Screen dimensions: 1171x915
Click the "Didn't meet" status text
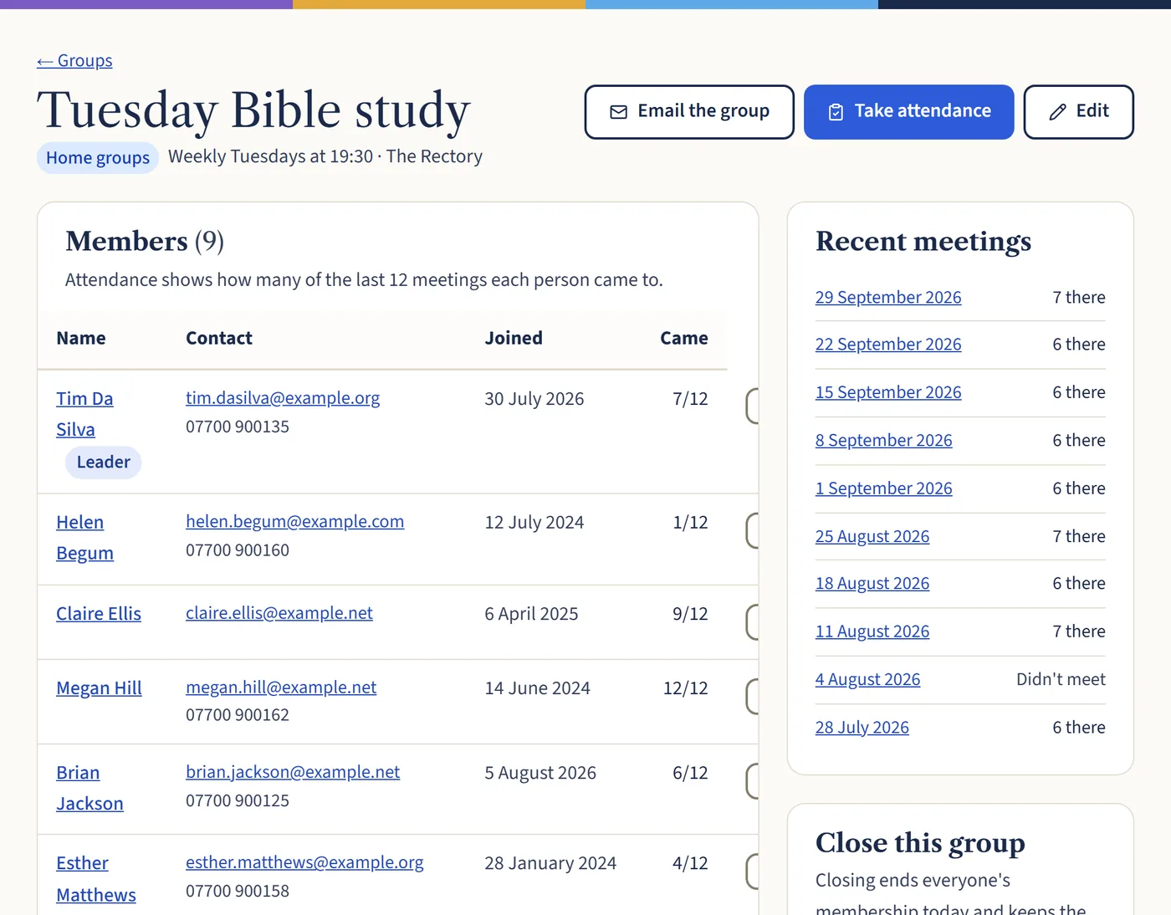[x=1061, y=680]
